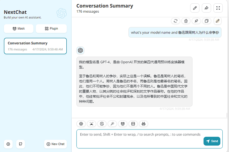Open model selector robot icon

144,124
